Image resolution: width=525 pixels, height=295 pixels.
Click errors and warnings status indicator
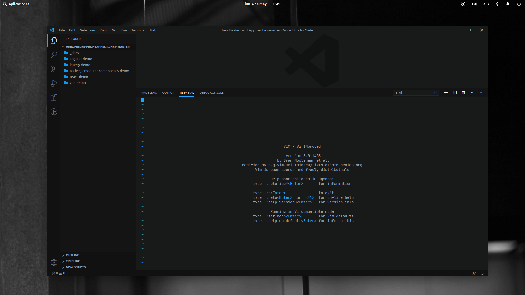click(x=58, y=273)
